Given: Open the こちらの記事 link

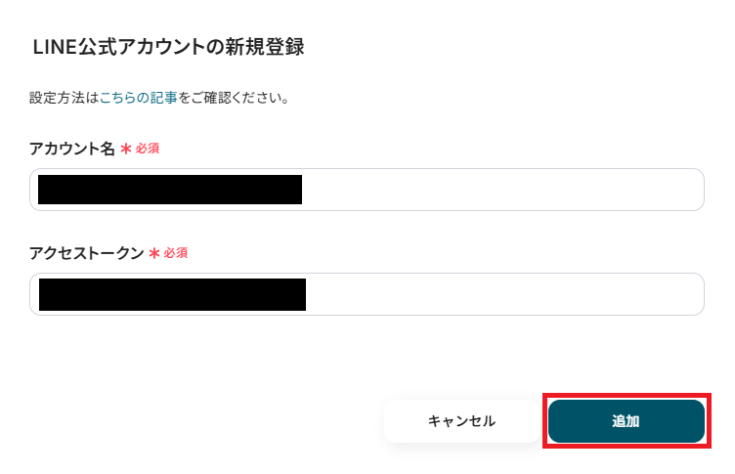Looking at the screenshot, I should click(x=138, y=98).
